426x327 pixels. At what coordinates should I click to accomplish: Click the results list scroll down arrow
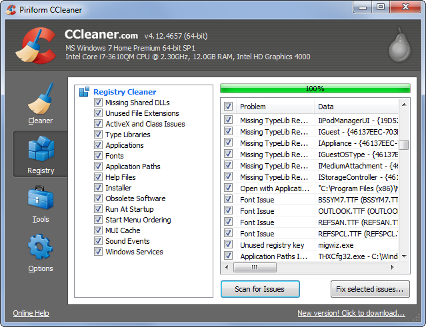[404, 256]
